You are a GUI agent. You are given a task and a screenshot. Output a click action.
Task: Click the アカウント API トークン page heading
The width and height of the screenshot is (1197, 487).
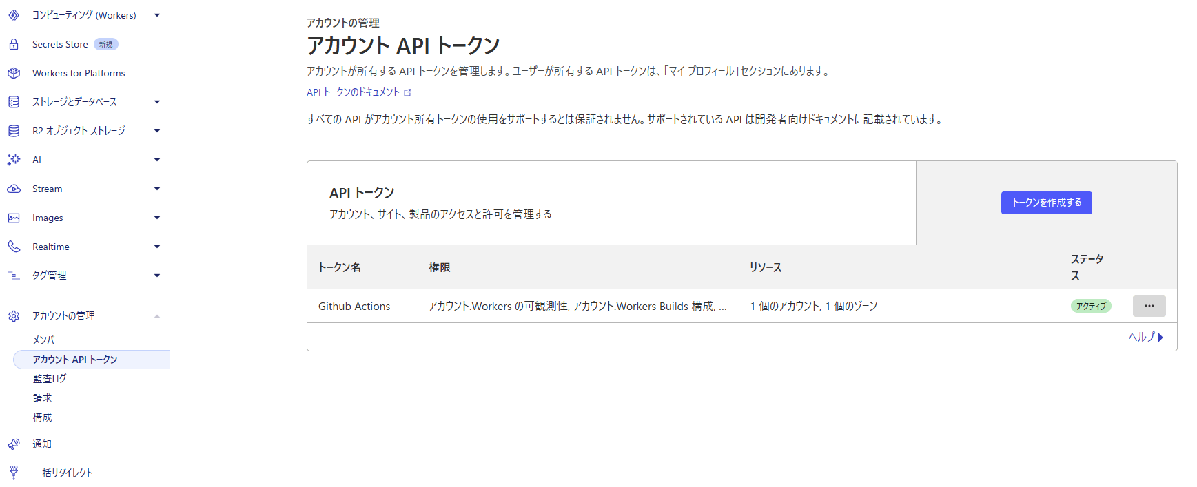pyautogui.click(x=403, y=45)
